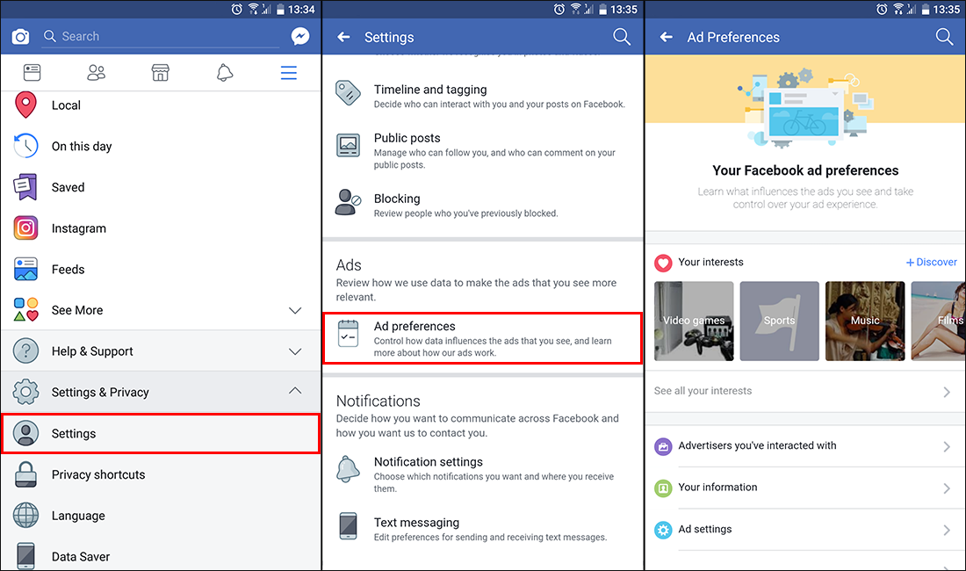The height and width of the screenshot is (571, 966).
Task: Expand the Your information row
Action: coord(805,488)
